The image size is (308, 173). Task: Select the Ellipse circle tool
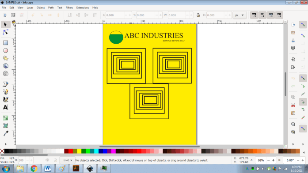pos(5,50)
